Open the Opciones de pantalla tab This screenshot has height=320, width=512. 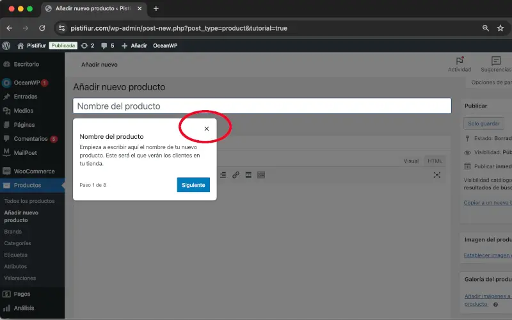tap(488, 83)
